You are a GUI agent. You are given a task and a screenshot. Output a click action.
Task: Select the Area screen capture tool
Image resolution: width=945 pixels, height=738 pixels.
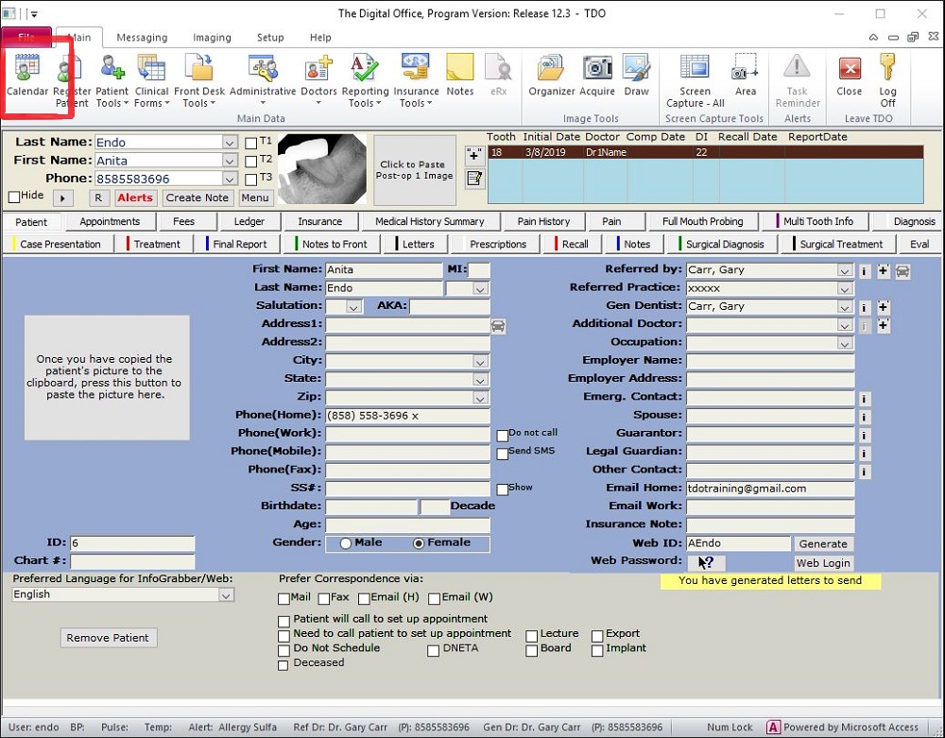[745, 75]
